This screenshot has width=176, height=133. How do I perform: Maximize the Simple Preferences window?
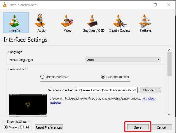[x=155, y=5]
